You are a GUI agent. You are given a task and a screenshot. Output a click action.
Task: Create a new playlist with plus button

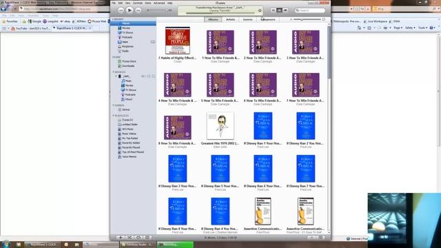pos(121,238)
